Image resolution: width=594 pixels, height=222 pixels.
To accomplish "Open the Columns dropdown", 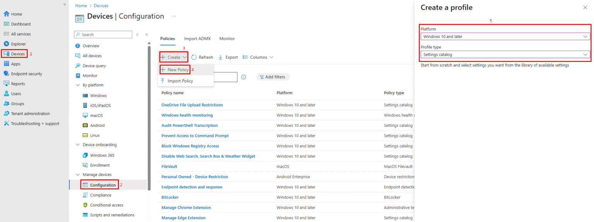I will [x=258, y=57].
